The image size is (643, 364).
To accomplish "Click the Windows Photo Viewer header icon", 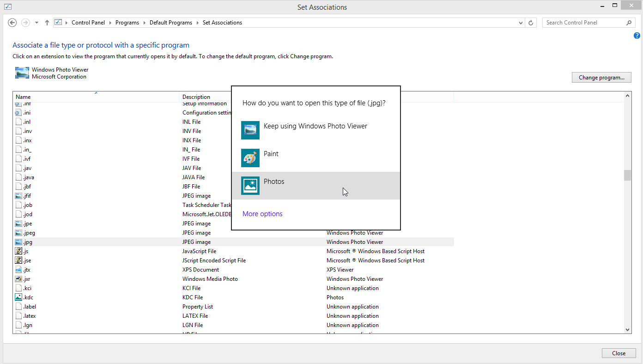I will [x=22, y=73].
